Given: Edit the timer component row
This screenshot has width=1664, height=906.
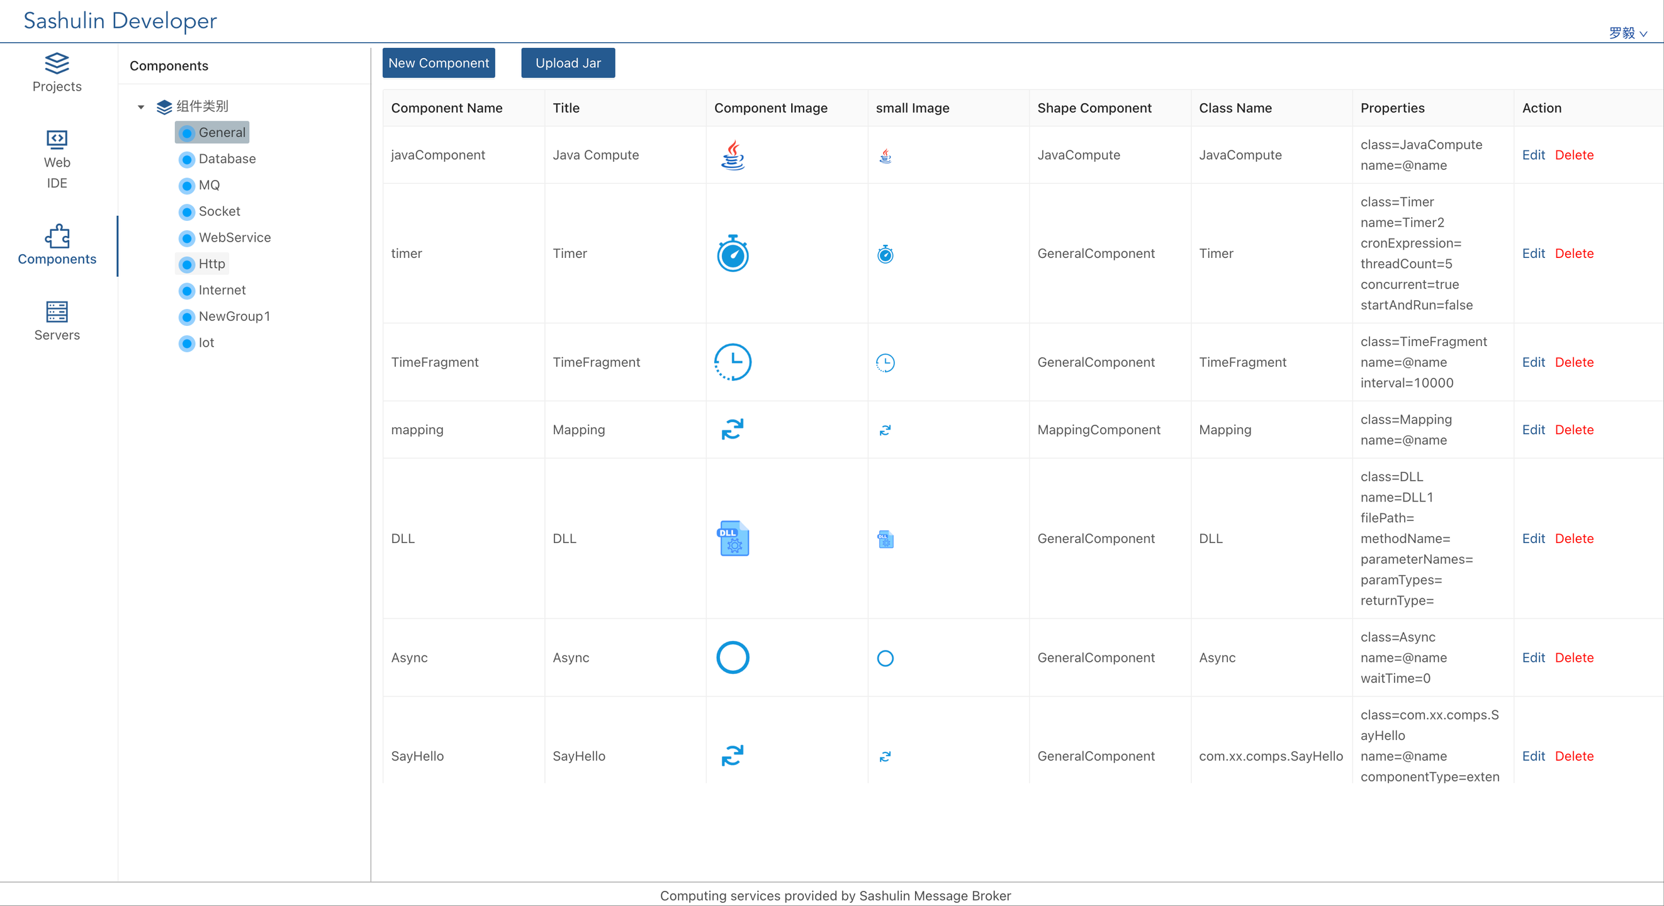Looking at the screenshot, I should pyautogui.click(x=1532, y=254).
